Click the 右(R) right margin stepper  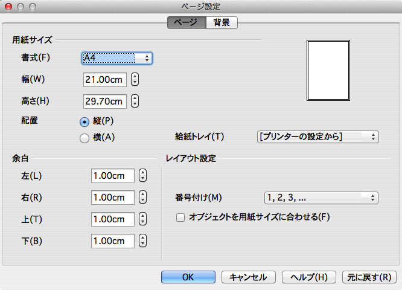(143, 198)
